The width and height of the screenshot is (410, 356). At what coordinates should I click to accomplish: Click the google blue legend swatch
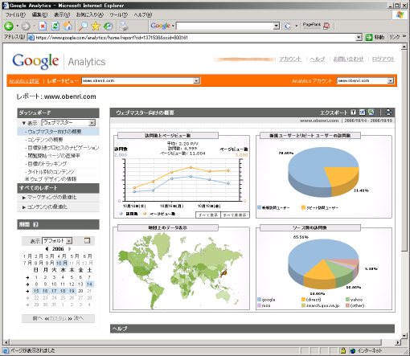pos(259,300)
